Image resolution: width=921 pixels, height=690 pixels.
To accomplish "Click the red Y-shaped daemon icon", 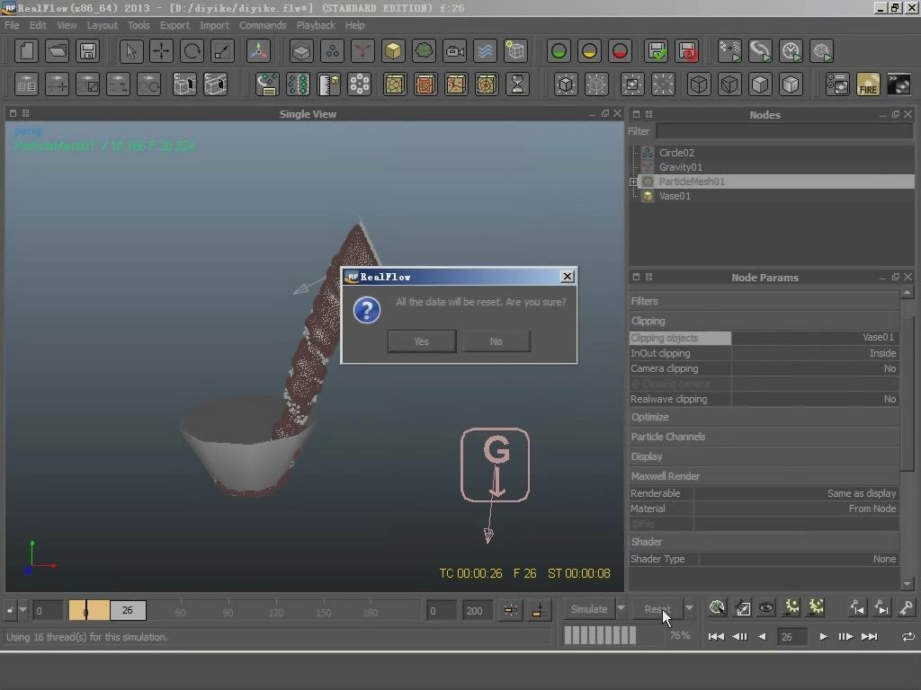I will (x=362, y=51).
